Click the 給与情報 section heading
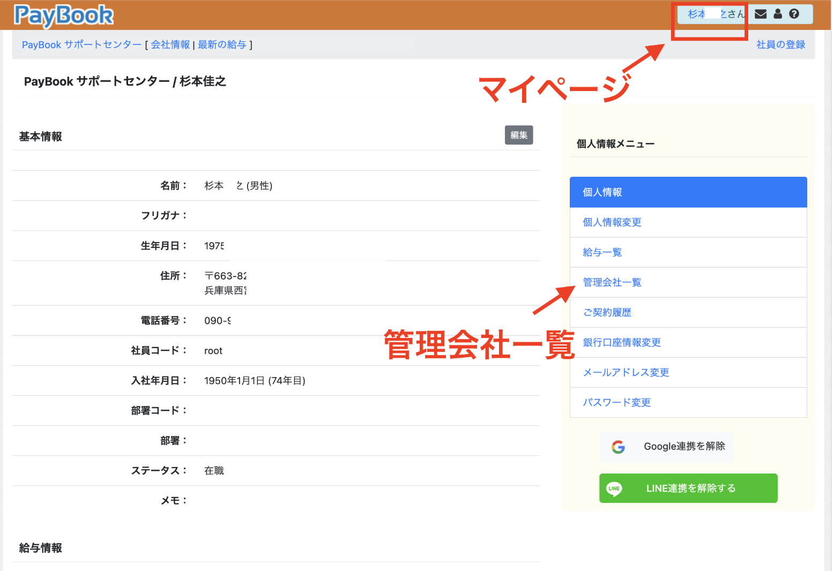The width and height of the screenshot is (834, 571). pos(41,548)
